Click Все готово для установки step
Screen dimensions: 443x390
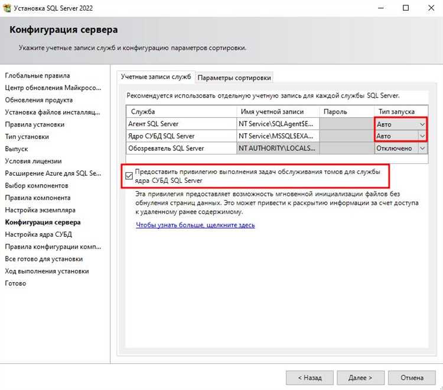44,259
